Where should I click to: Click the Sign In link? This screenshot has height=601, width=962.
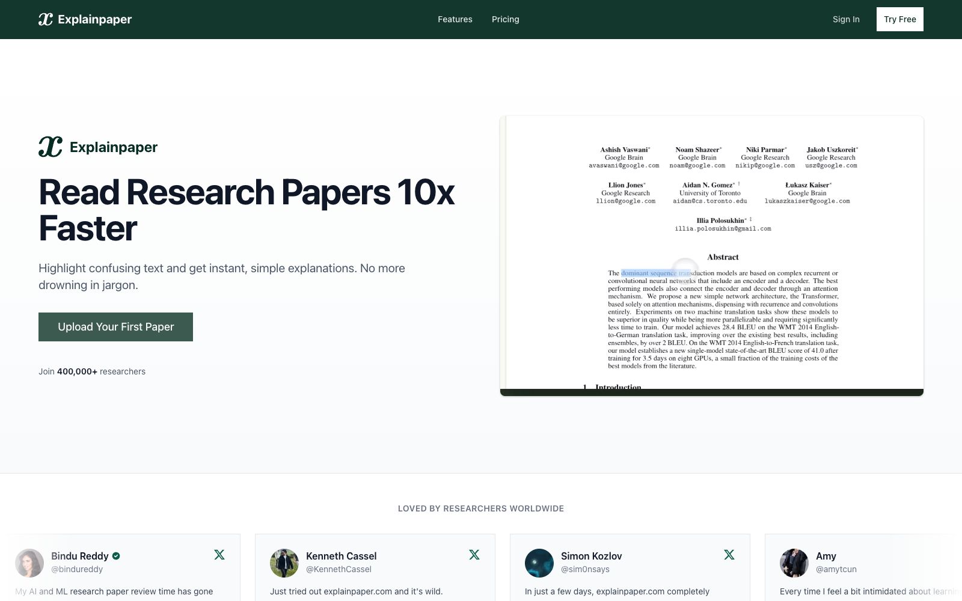click(846, 19)
